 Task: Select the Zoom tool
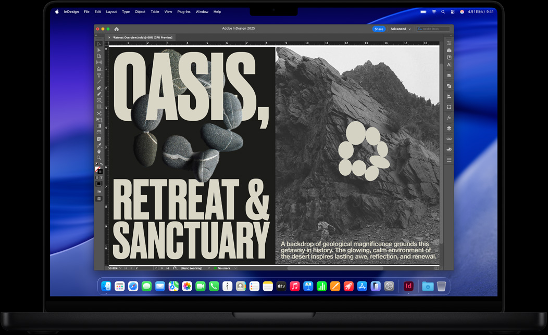click(98, 158)
